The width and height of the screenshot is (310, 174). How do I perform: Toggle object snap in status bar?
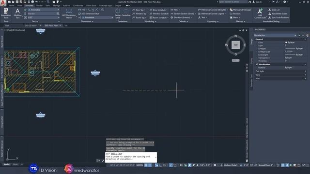[175, 165]
